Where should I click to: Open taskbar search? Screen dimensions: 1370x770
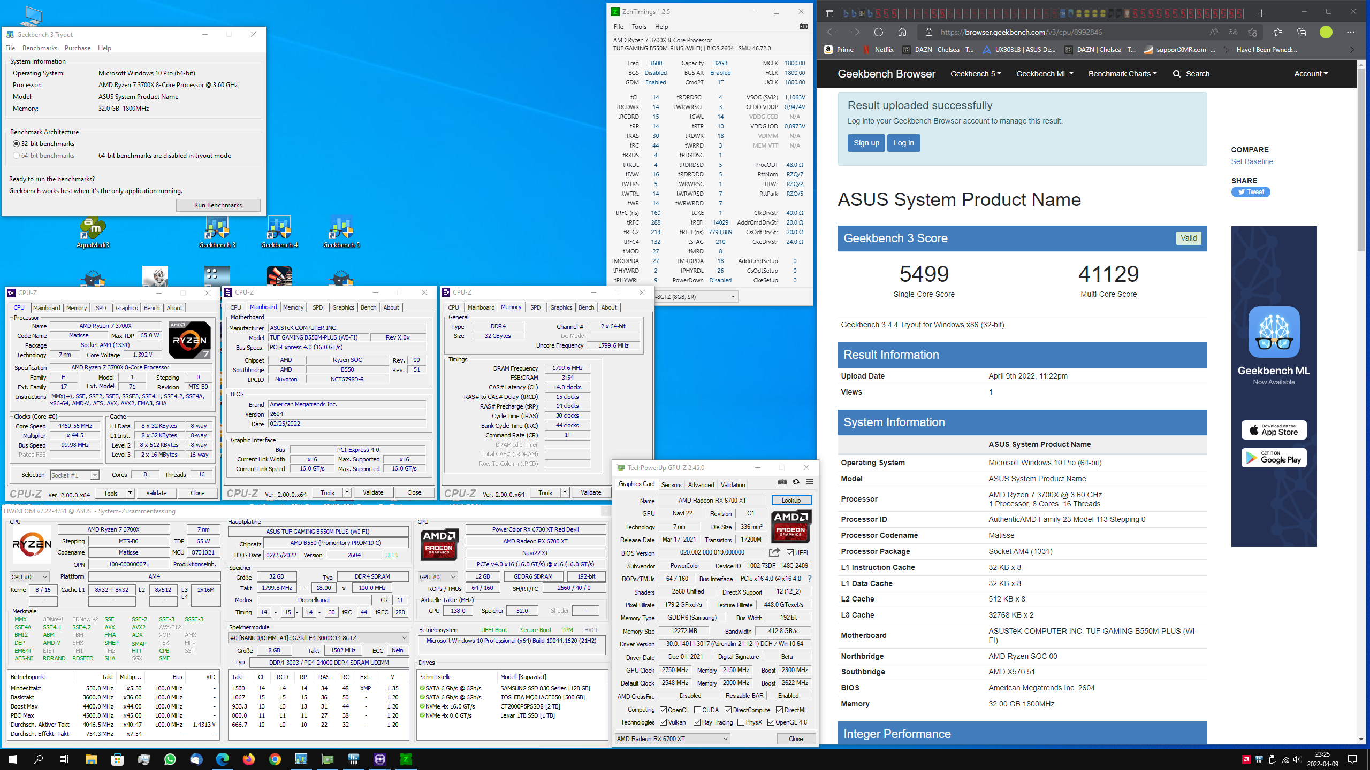39,759
